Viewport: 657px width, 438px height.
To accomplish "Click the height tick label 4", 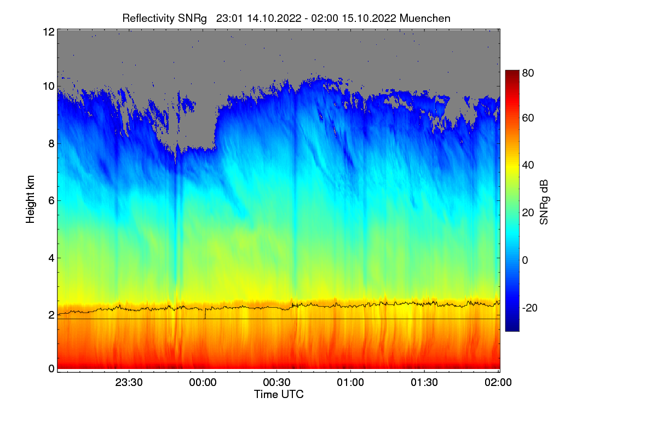I will pos(51,258).
